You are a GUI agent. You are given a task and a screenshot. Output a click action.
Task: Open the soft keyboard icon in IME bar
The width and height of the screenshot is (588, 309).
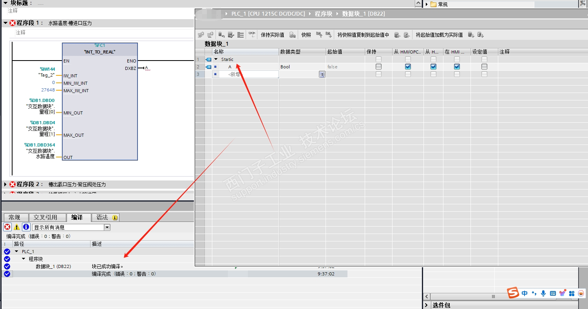pyautogui.click(x=553, y=293)
